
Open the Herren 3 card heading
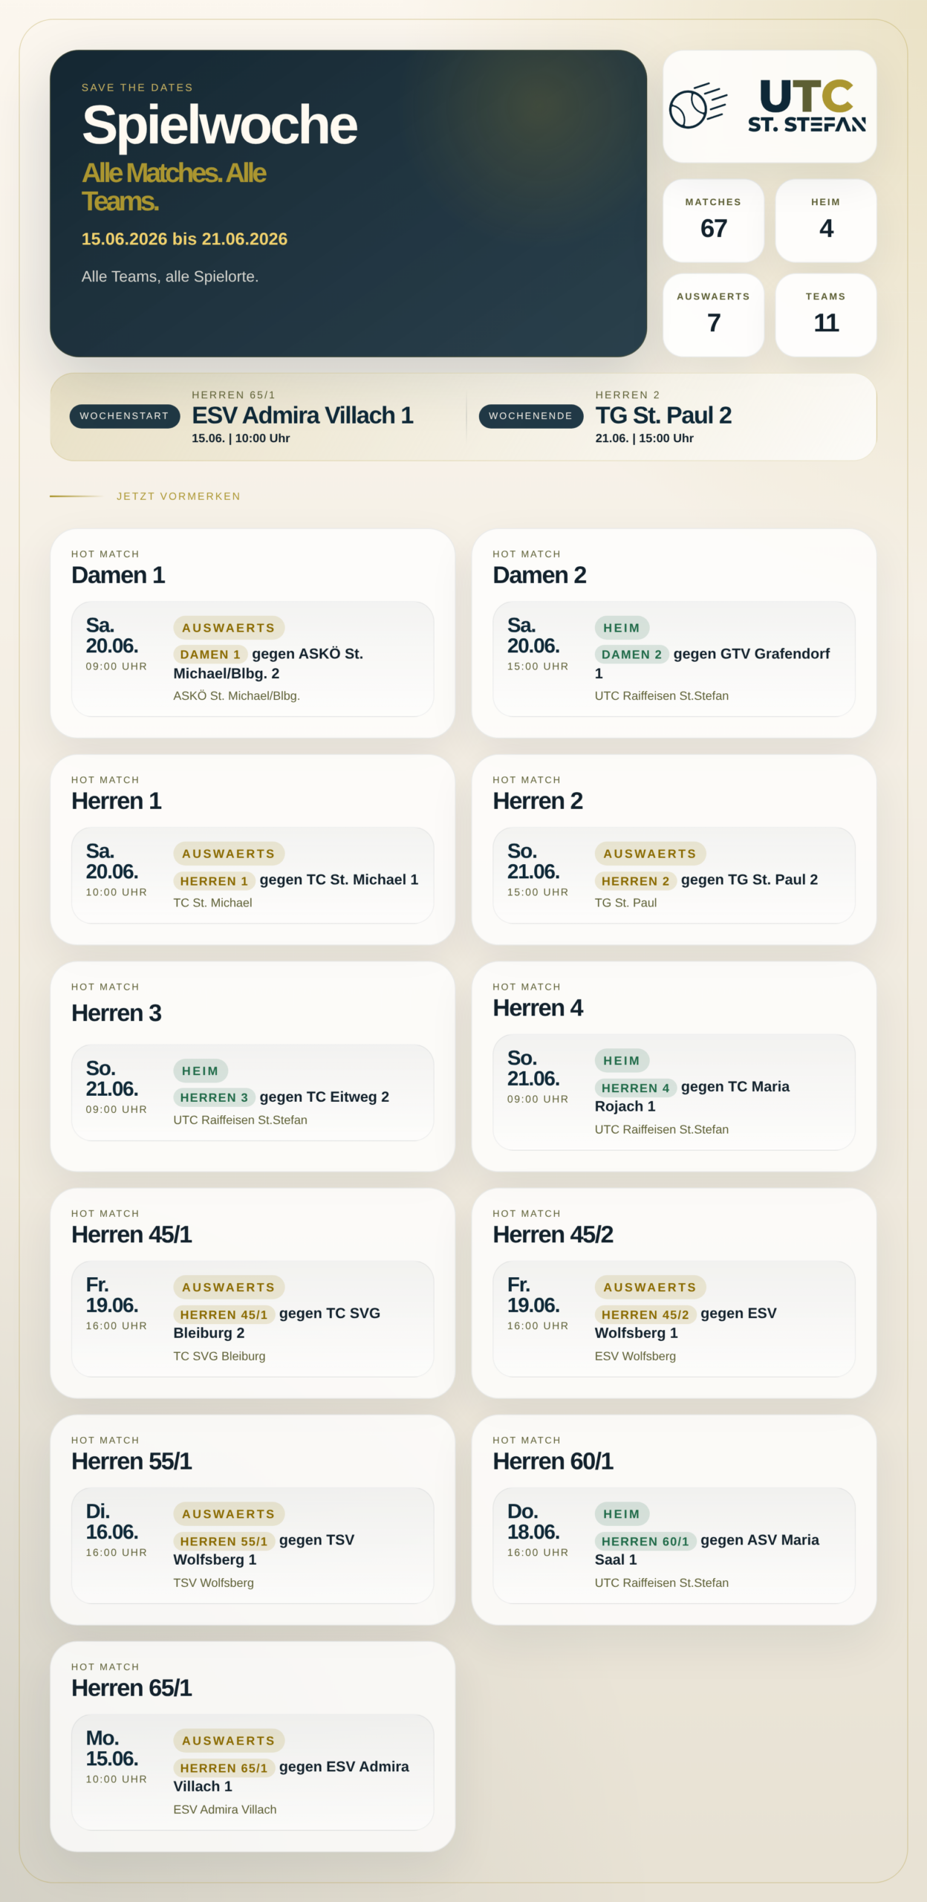[x=117, y=1013]
